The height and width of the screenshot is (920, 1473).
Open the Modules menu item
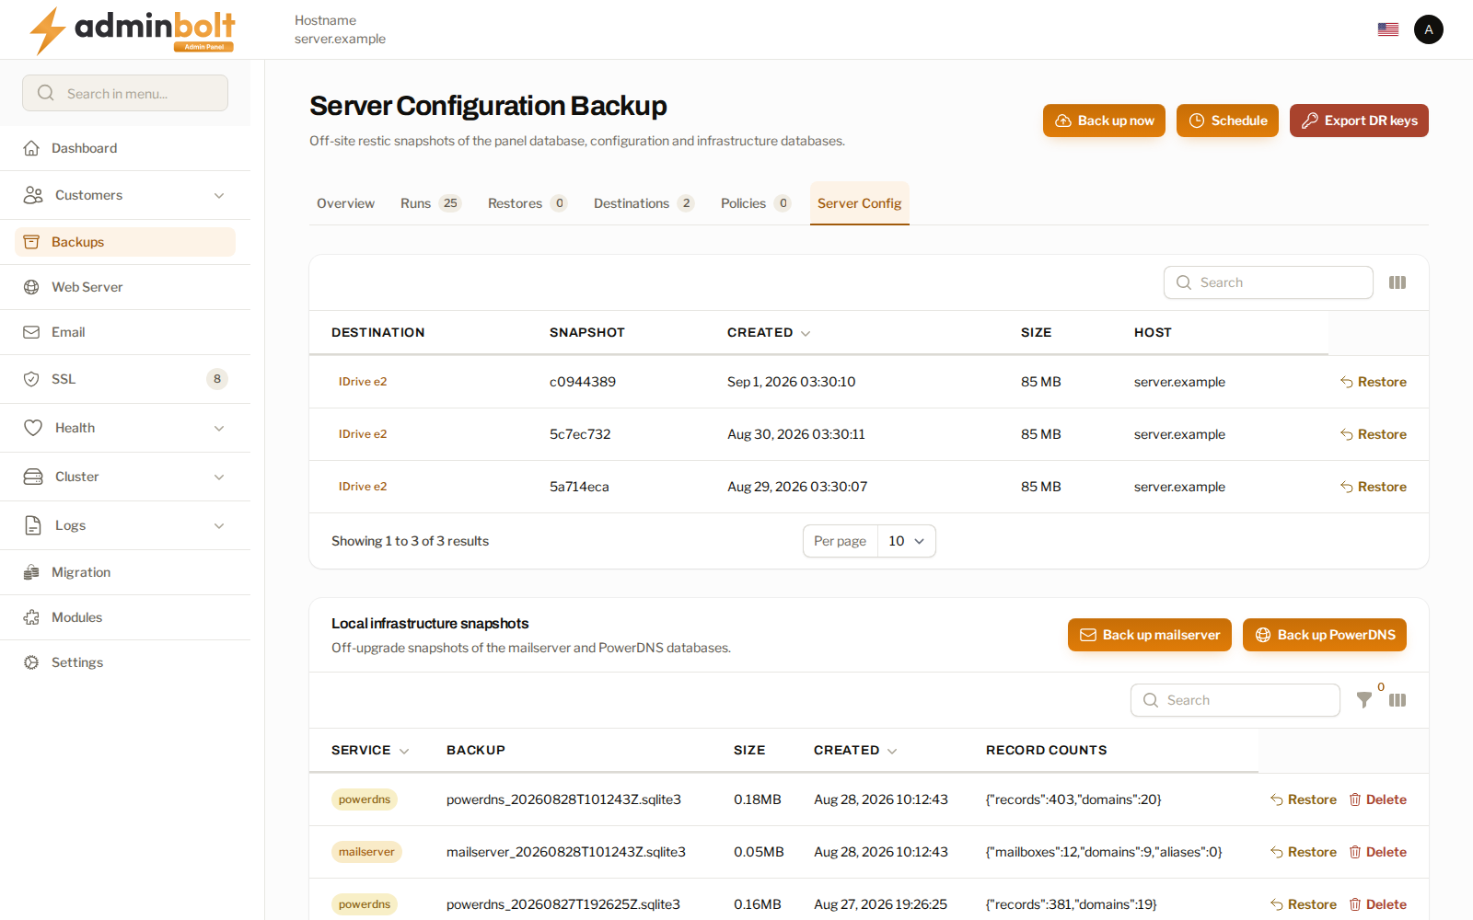tap(125, 617)
